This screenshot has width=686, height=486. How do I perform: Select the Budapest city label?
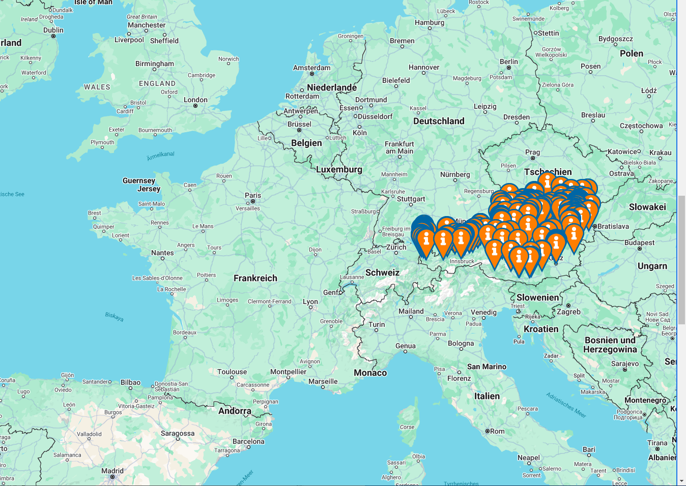point(639,242)
